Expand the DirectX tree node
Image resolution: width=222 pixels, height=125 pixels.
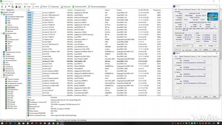(2, 65)
